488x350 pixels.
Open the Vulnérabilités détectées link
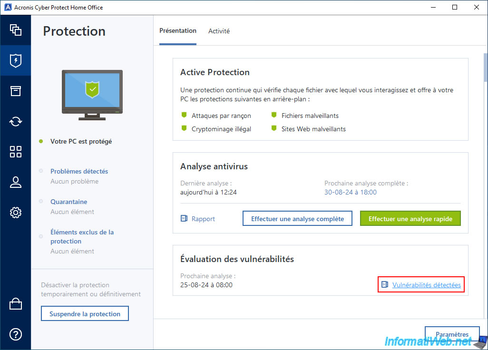[x=426, y=285]
